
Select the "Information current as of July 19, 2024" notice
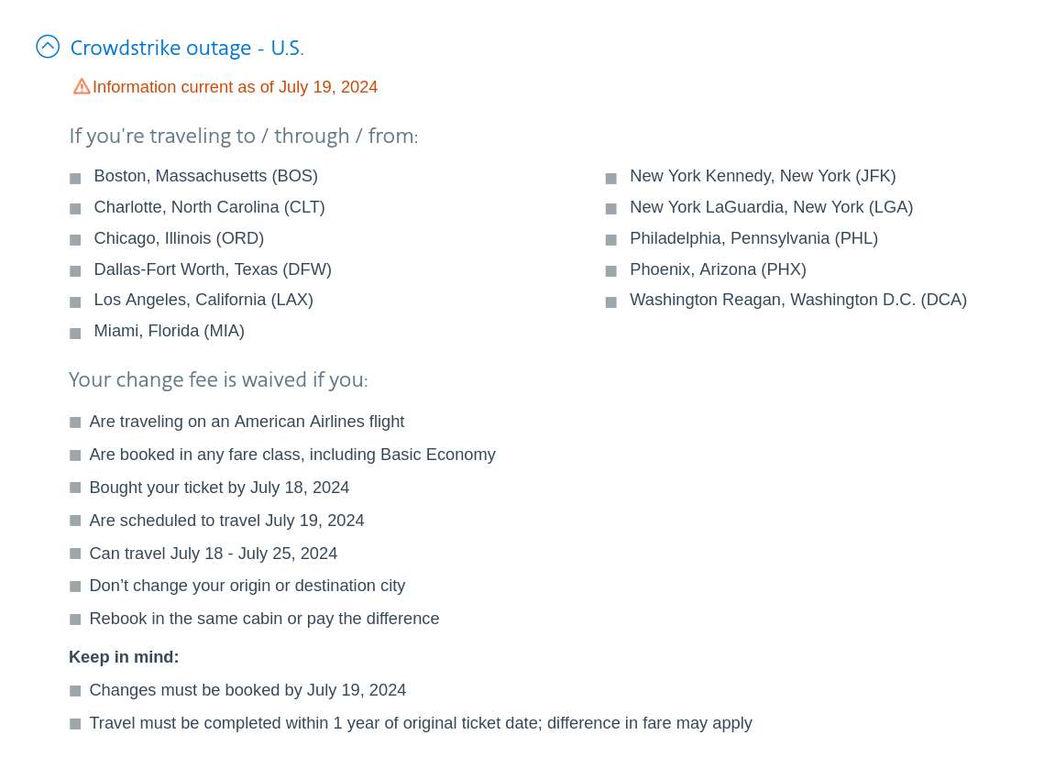[x=235, y=87]
